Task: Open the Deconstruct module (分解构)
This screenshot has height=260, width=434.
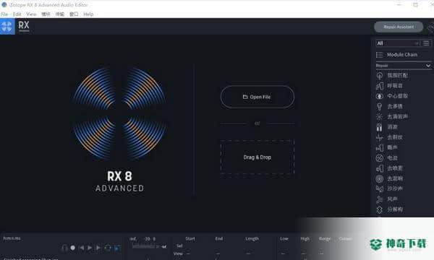Action: click(x=389, y=209)
